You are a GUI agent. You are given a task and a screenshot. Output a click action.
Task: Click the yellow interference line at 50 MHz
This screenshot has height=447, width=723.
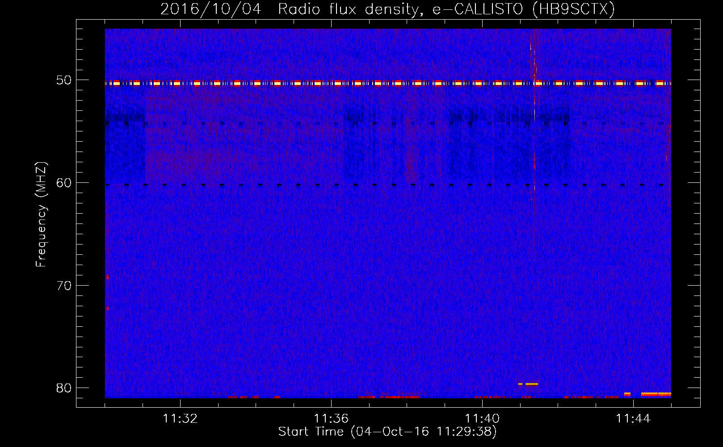[388, 83]
